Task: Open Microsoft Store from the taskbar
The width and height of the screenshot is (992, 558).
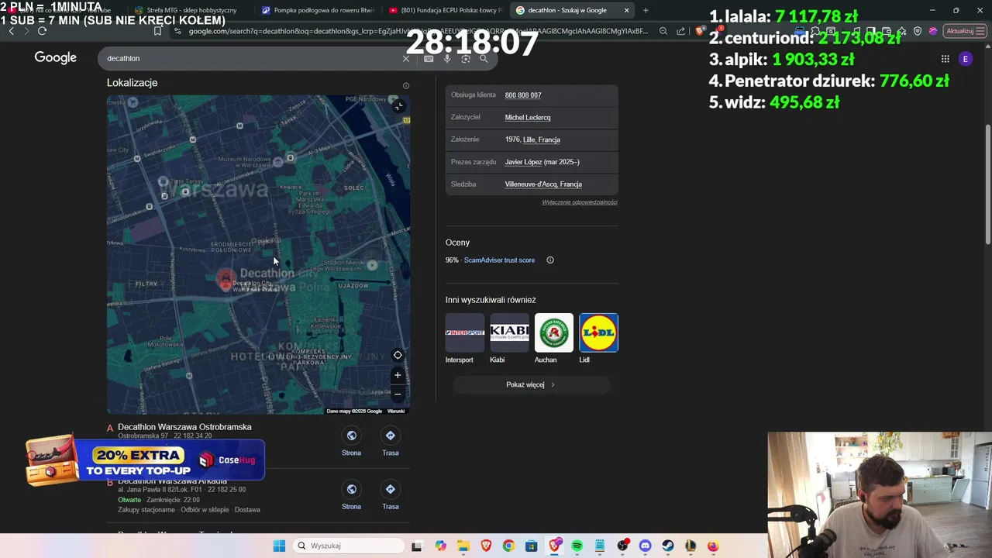Action: click(x=531, y=546)
